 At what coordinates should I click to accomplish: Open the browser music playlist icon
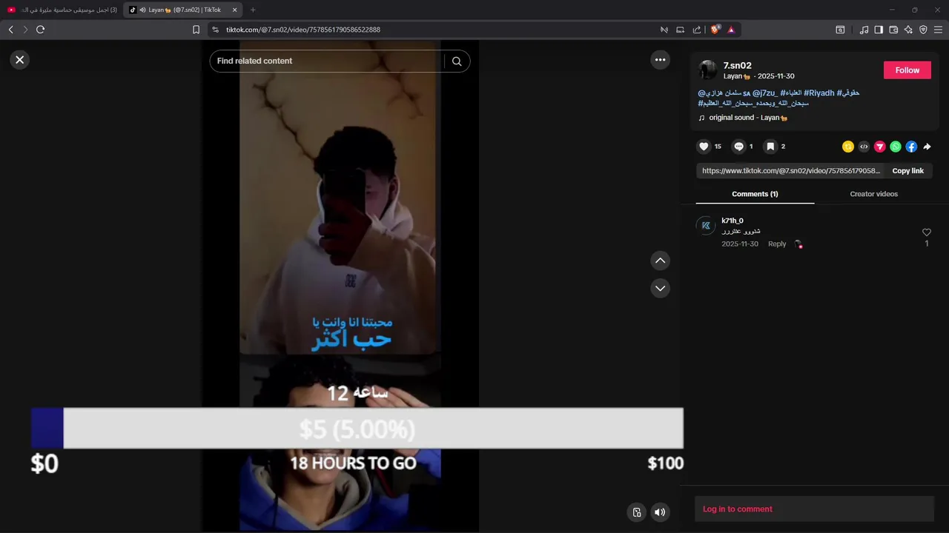pos(864,30)
